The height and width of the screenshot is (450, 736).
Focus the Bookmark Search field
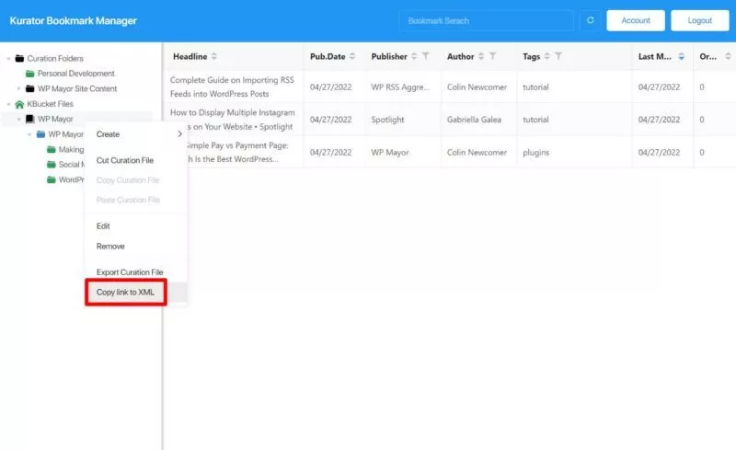(487, 20)
